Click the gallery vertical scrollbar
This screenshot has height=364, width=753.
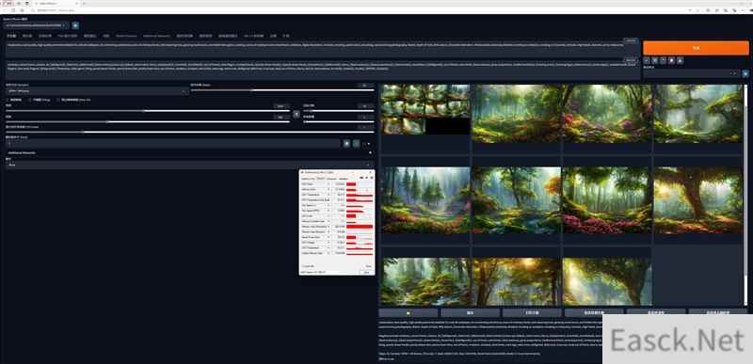pos(745,195)
